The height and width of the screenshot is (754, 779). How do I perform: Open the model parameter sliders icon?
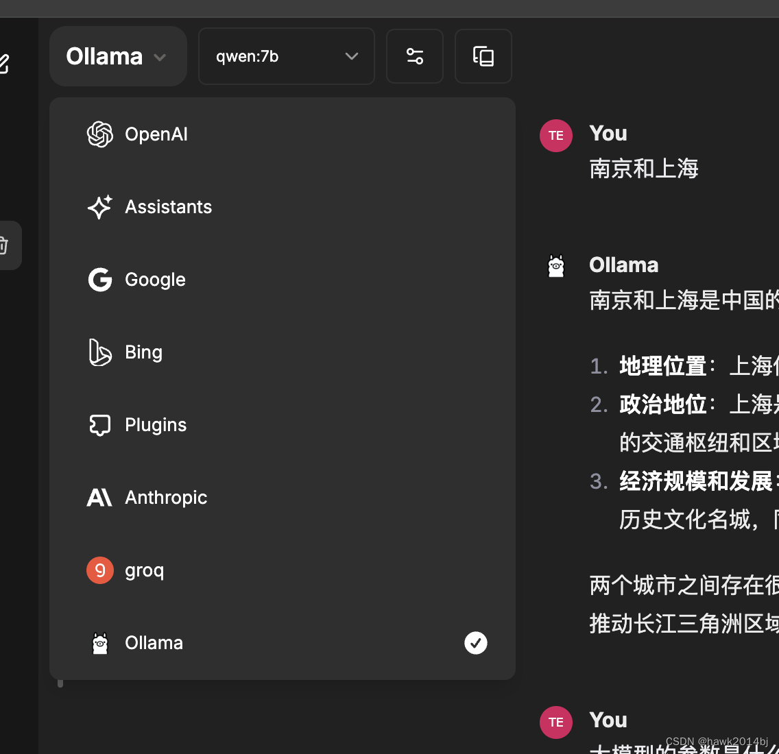(x=415, y=56)
